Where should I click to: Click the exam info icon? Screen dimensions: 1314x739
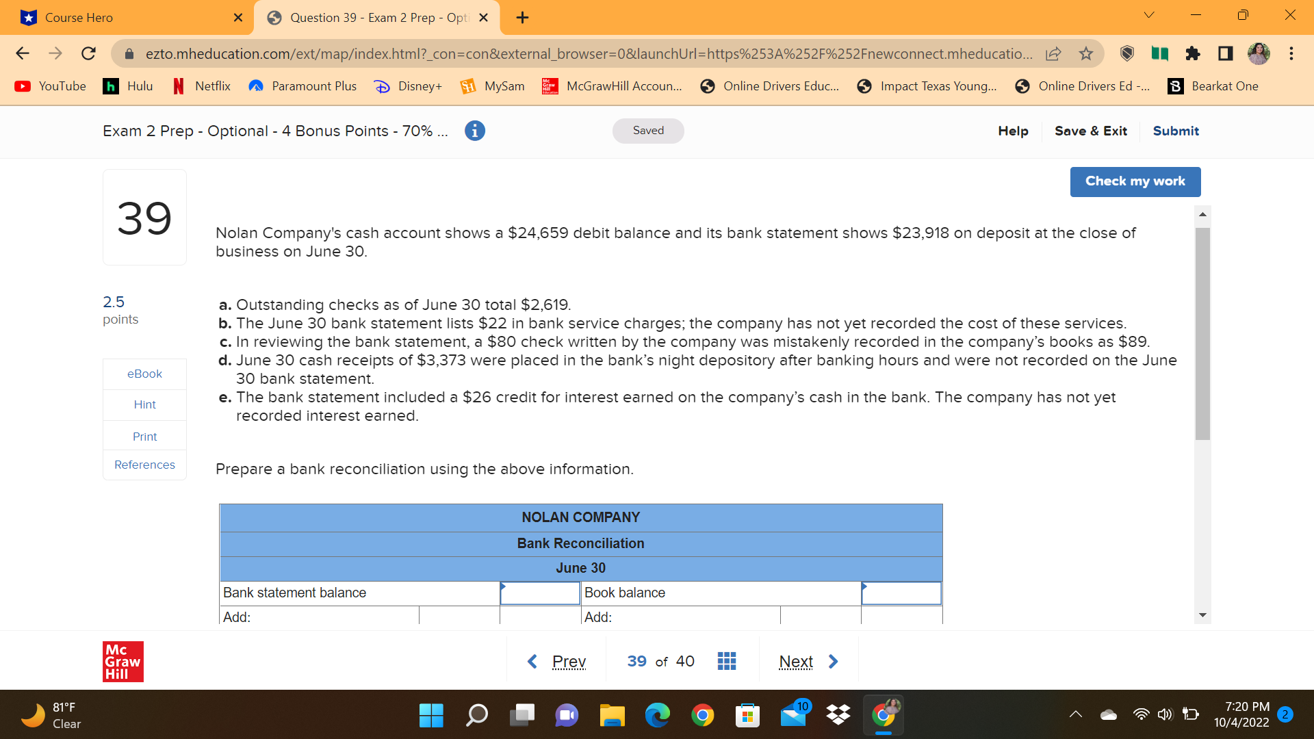tap(474, 131)
